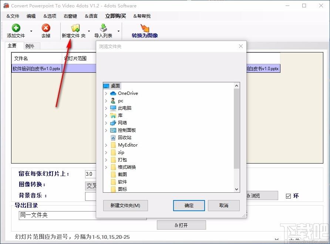
Task: Select the 控制面板 control panel icon
Action: (x=113, y=130)
